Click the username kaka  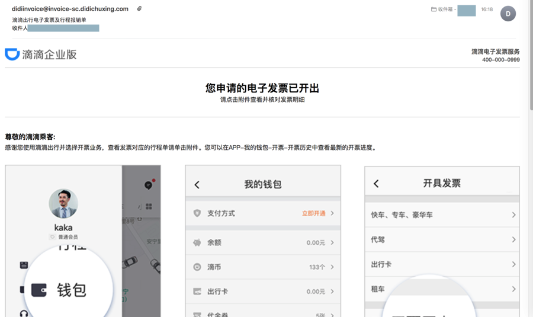click(63, 228)
